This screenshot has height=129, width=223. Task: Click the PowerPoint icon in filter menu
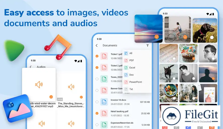(x=126, y=82)
